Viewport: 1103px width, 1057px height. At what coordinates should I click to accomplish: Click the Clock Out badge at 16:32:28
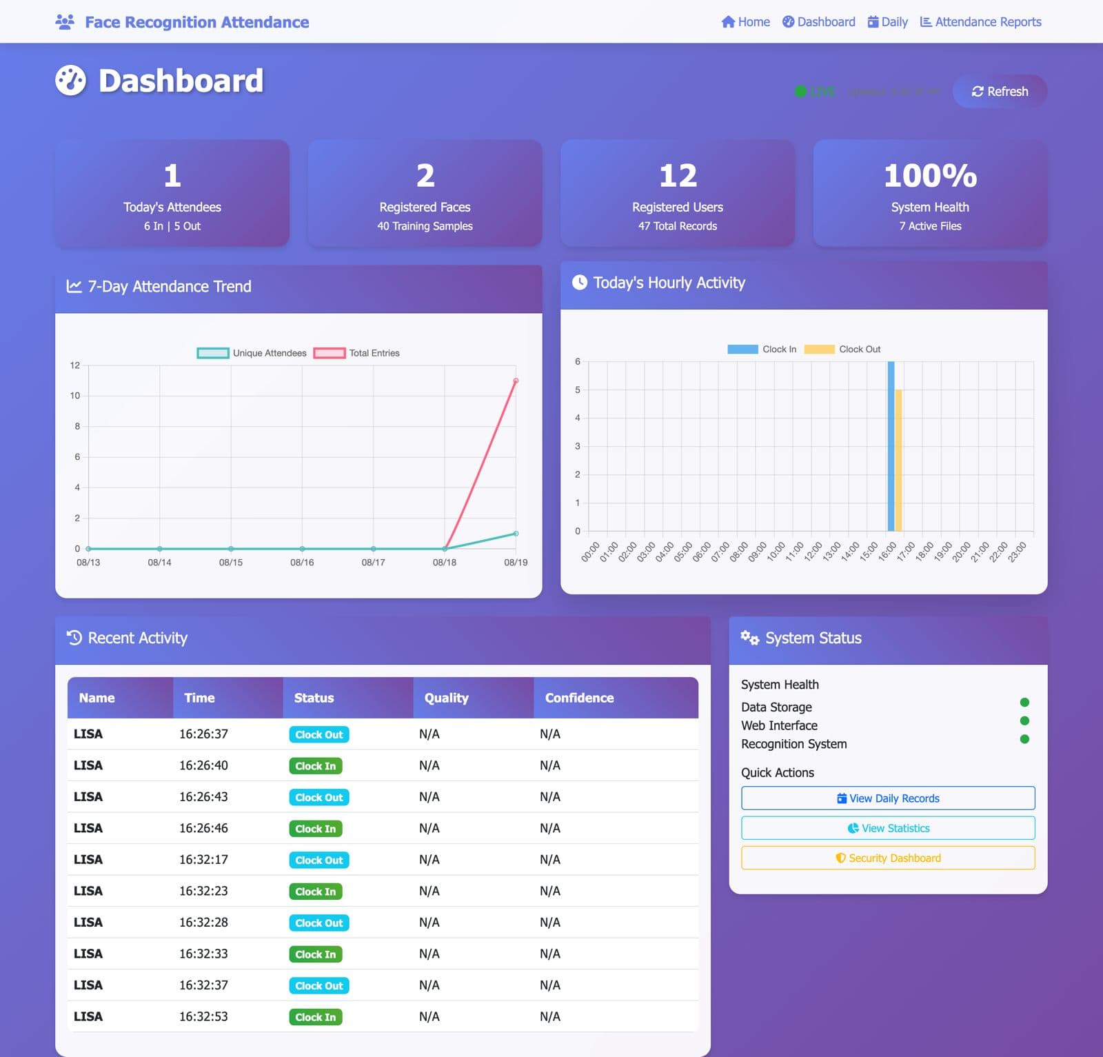[319, 923]
